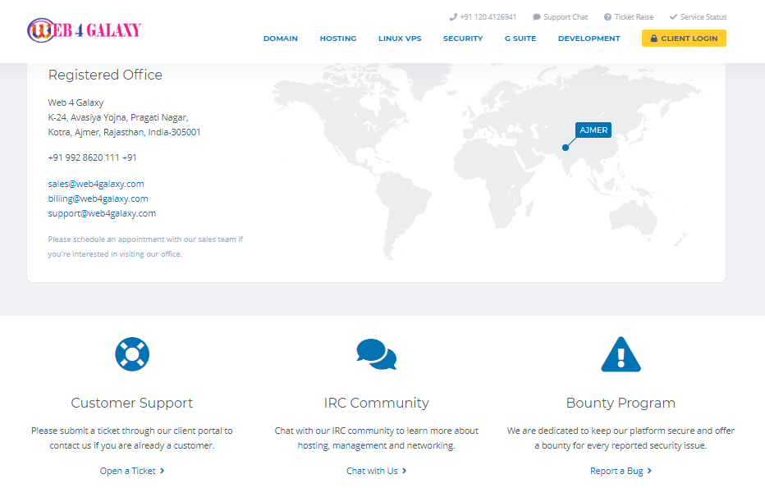Click the Customer Support heading
Viewport: 765px width, 488px height.
pyautogui.click(x=132, y=404)
